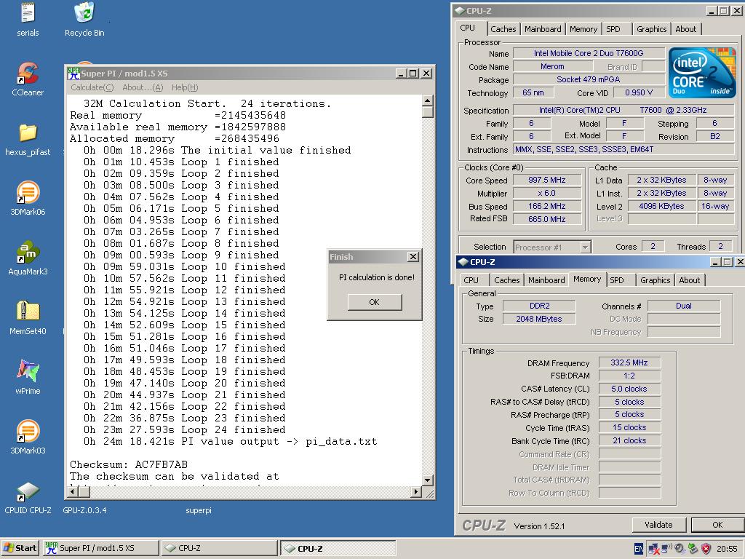Launch CCleaner from the desktop
This screenshot has height=559, width=745.
[x=28, y=73]
